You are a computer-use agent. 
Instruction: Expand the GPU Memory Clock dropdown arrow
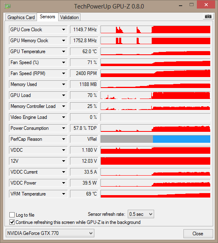[63, 41]
